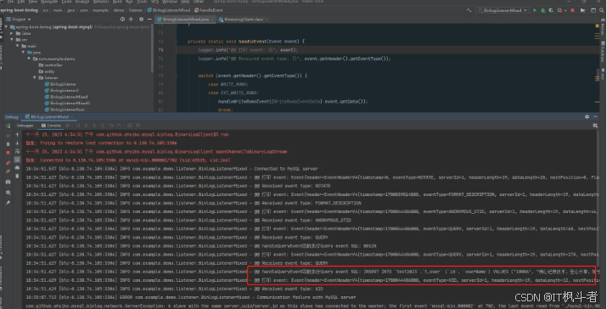Open the Tools menu

click(x=142, y=2)
